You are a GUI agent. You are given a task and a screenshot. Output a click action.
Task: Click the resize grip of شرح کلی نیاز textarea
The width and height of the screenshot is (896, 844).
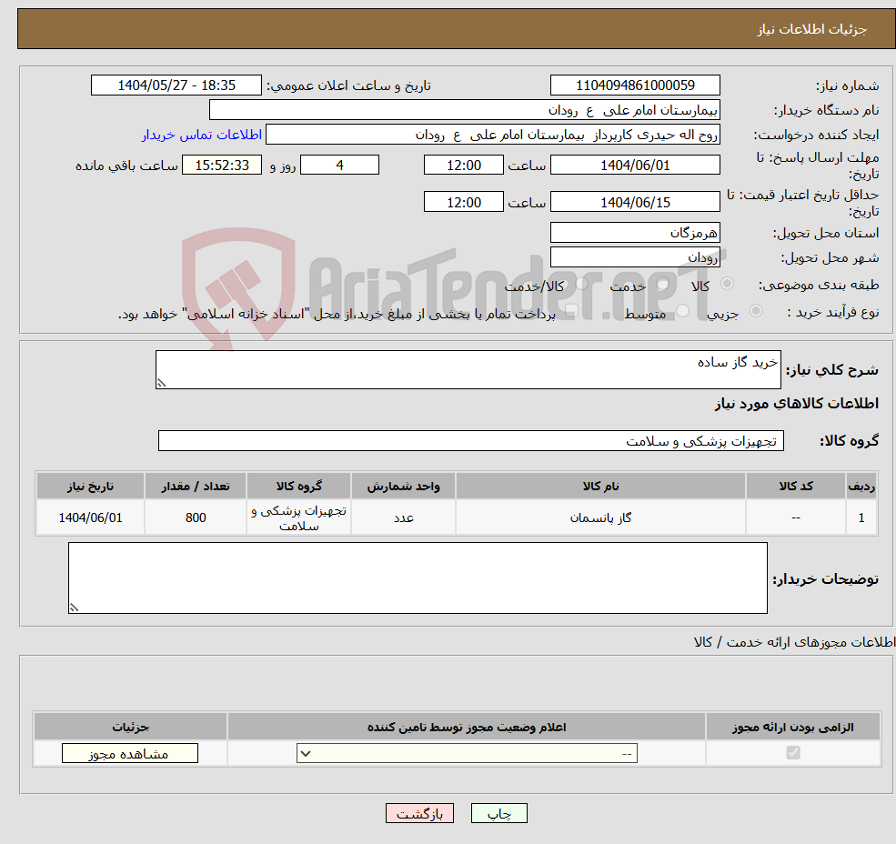pyautogui.click(x=162, y=383)
